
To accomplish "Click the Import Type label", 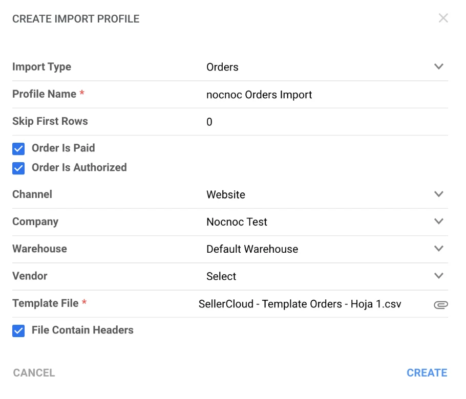I will (x=41, y=67).
